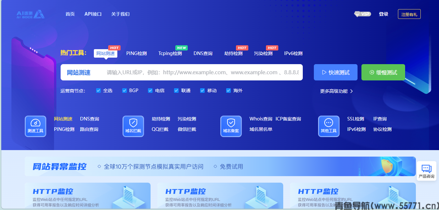Open IP查询 link

(x=380, y=119)
